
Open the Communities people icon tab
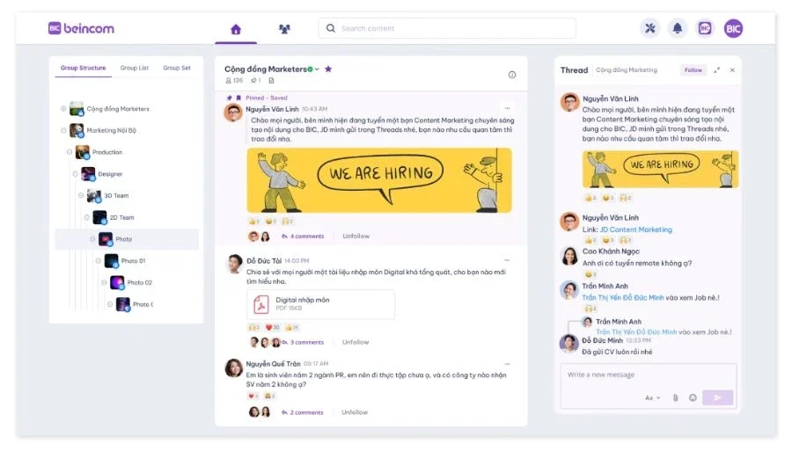pyautogui.click(x=284, y=29)
